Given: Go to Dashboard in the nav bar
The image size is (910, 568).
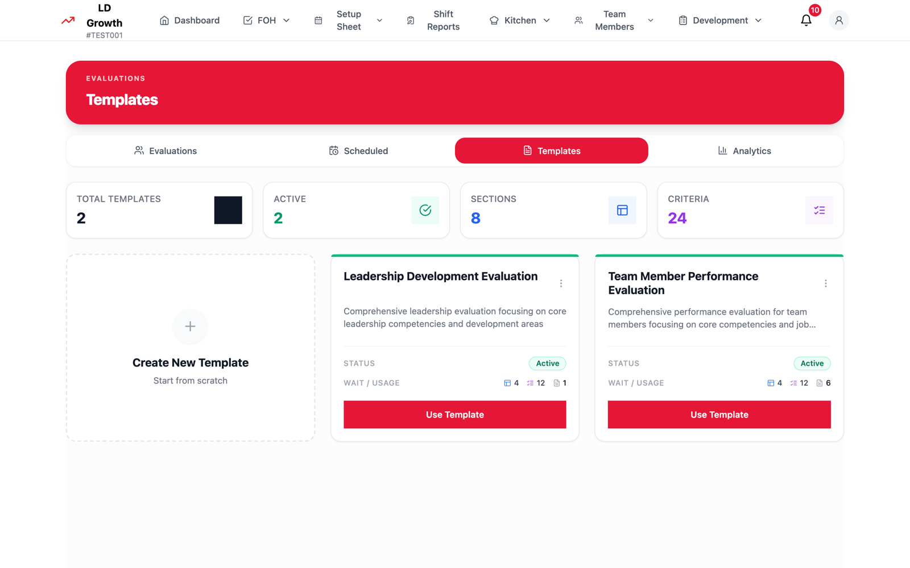Looking at the screenshot, I should click(189, 20).
